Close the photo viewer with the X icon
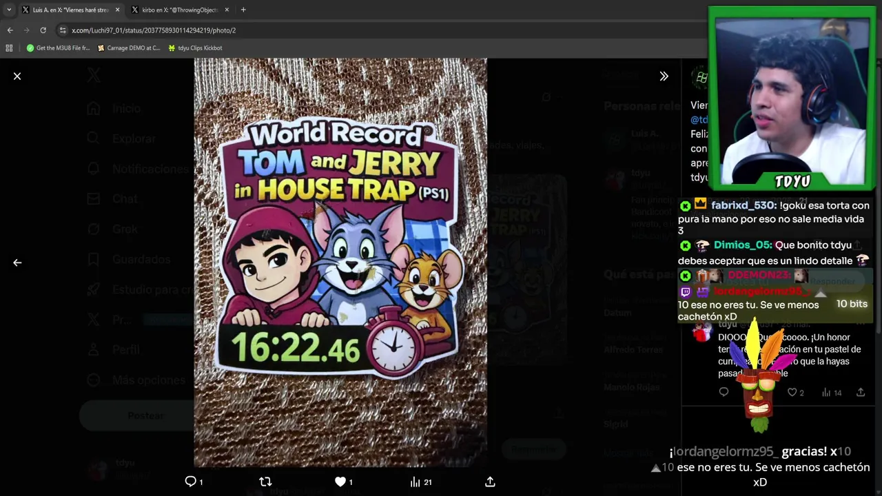This screenshot has width=882, height=496. point(17,76)
